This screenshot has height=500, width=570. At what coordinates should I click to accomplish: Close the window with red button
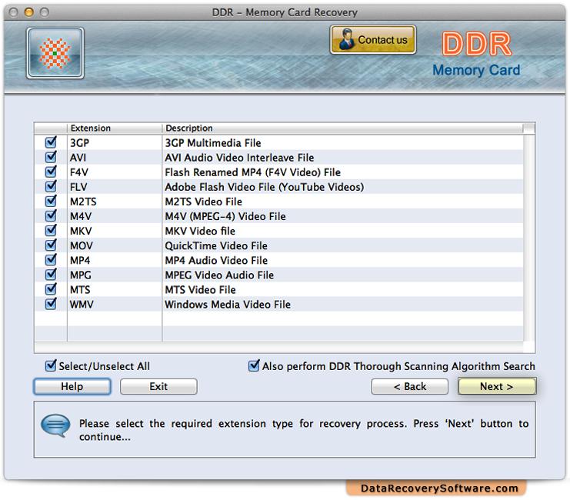13,12
